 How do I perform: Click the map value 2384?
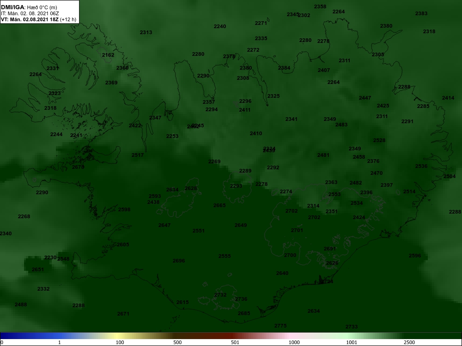(x=284, y=68)
